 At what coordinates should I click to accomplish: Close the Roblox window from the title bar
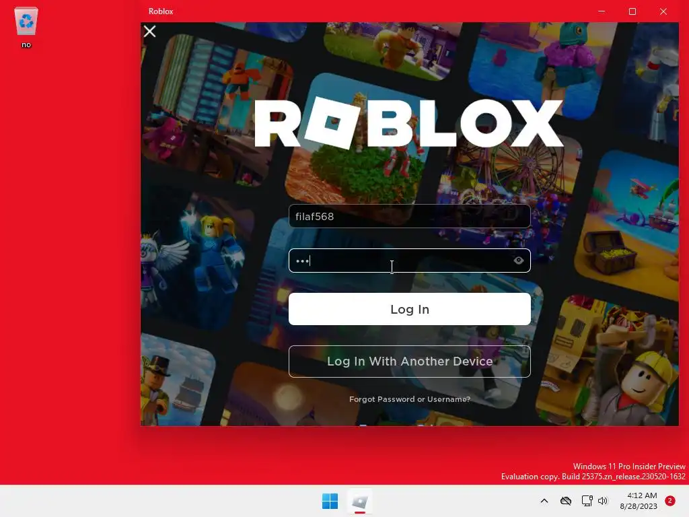[x=663, y=11]
